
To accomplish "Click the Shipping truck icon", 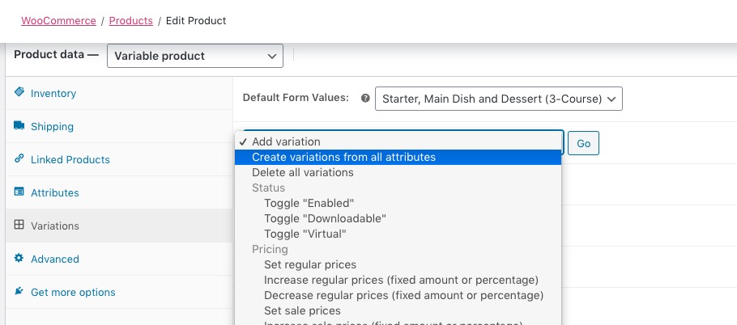I will (19, 126).
